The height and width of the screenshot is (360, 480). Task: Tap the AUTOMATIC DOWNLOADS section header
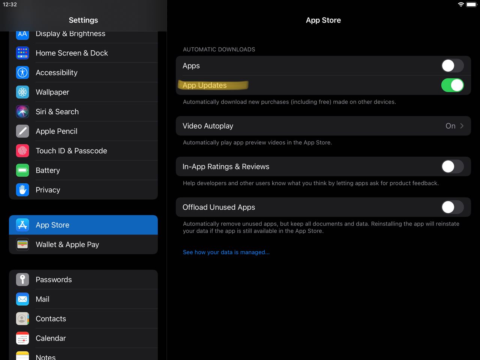[219, 49]
